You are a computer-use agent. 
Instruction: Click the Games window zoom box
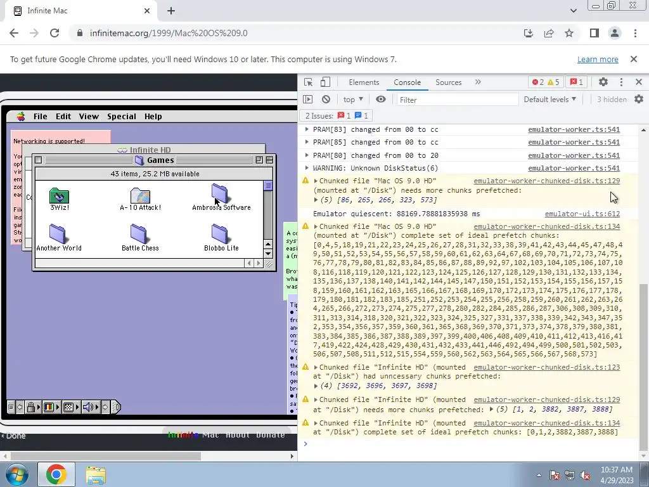259,160
